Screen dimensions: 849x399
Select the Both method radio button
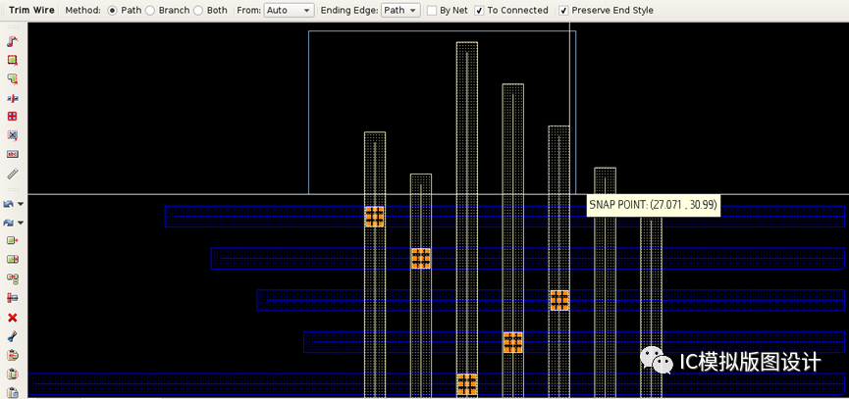pos(198,10)
